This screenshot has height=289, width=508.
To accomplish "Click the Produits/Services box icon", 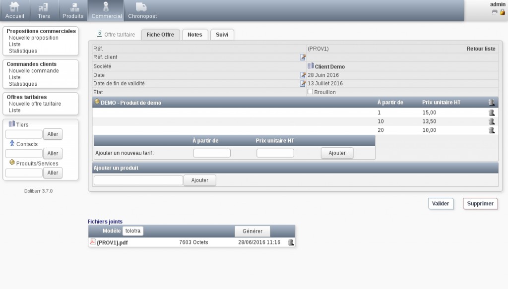I will (12, 163).
